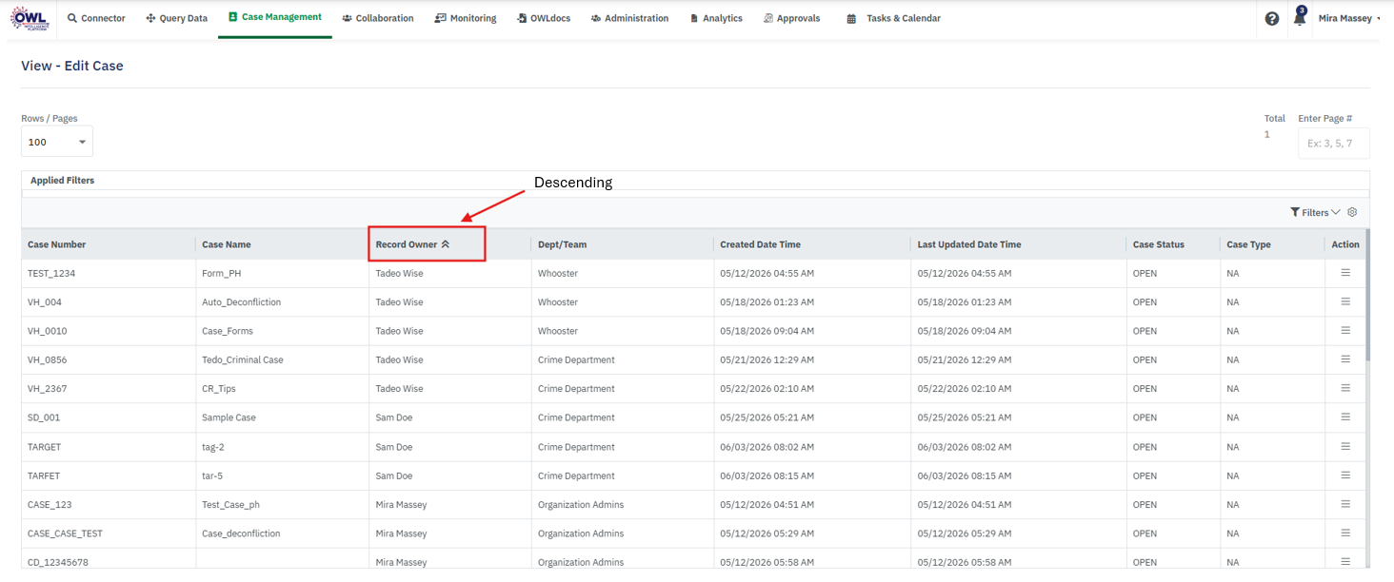Click Case_deconfliction case name cell

(x=241, y=533)
